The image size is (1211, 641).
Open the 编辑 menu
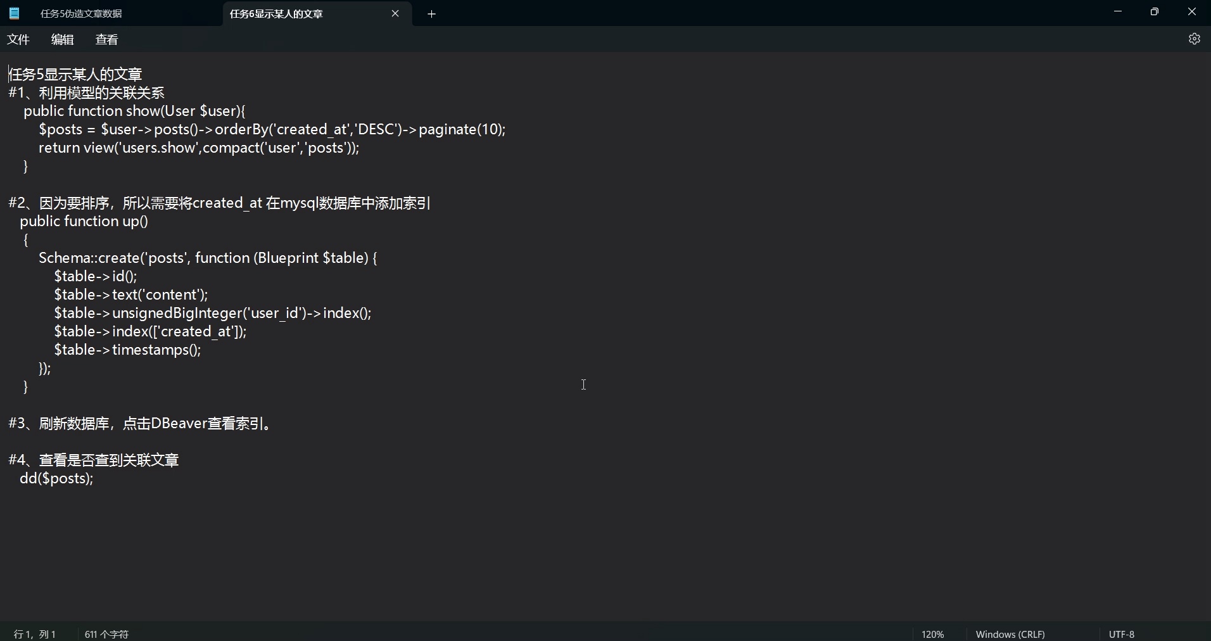61,39
